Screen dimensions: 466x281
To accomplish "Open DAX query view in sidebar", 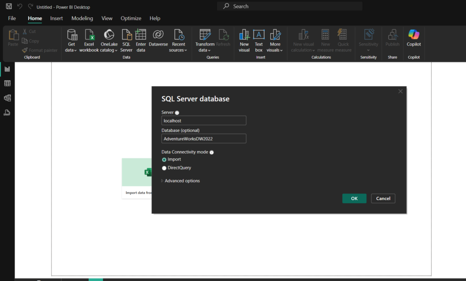I will (7, 112).
